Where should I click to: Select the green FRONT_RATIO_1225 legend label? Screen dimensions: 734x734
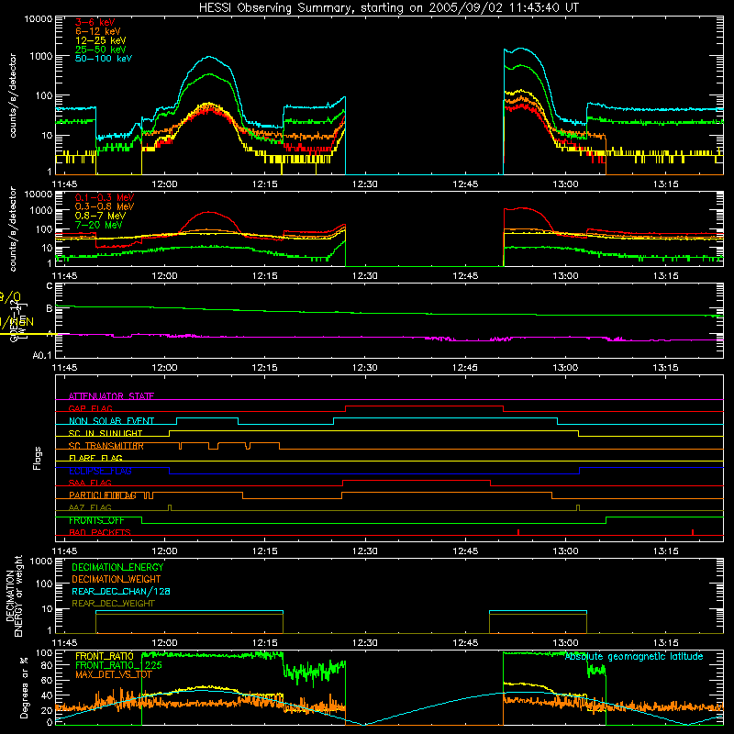[x=118, y=665]
